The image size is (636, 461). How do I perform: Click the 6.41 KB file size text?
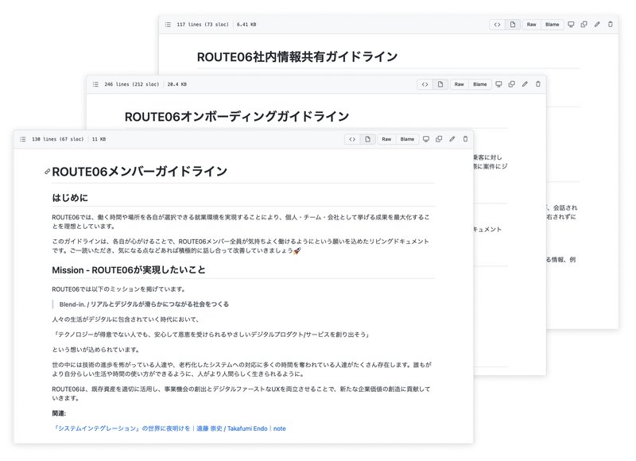click(x=246, y=25)
